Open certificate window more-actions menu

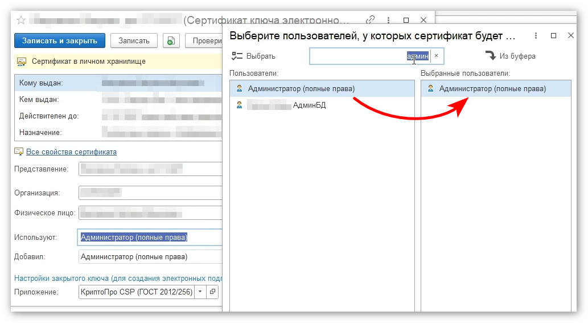coord(389,20)
